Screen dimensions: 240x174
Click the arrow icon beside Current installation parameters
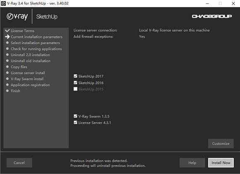7,37
